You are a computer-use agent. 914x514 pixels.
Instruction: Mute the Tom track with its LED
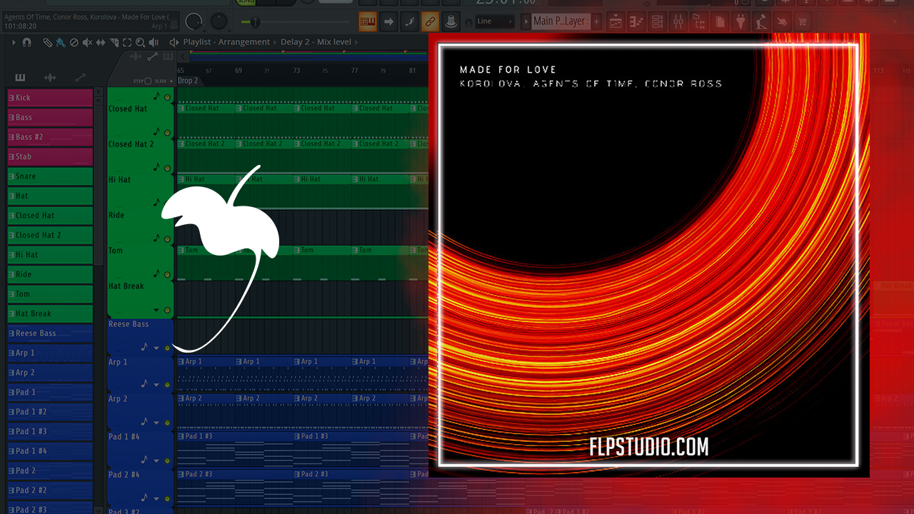click(x=168, y=239)
